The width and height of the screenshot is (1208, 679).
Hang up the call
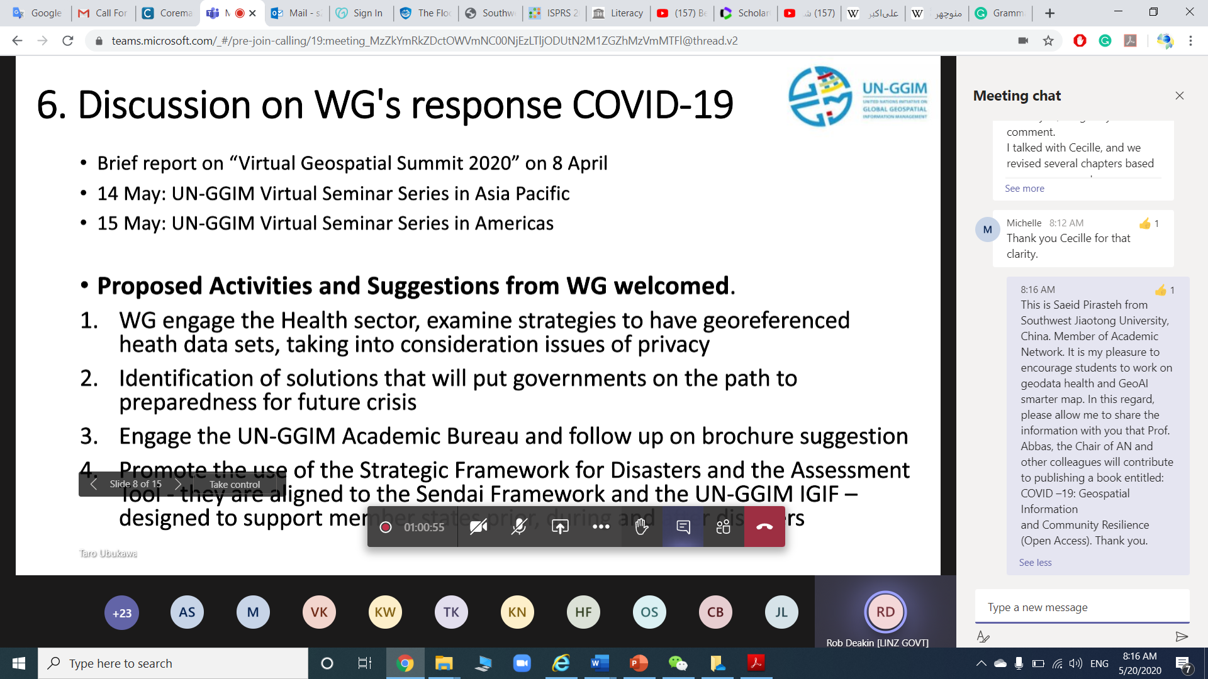click(x=764, y=527)
